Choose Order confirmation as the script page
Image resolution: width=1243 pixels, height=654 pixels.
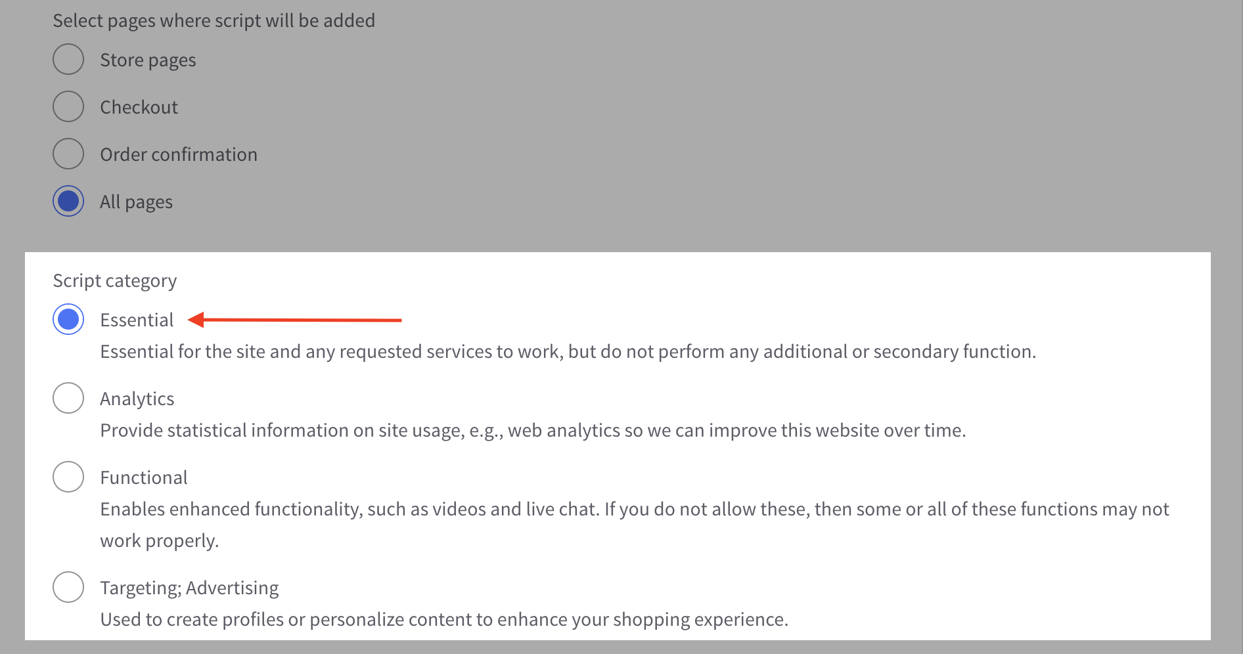coord(68,154)
